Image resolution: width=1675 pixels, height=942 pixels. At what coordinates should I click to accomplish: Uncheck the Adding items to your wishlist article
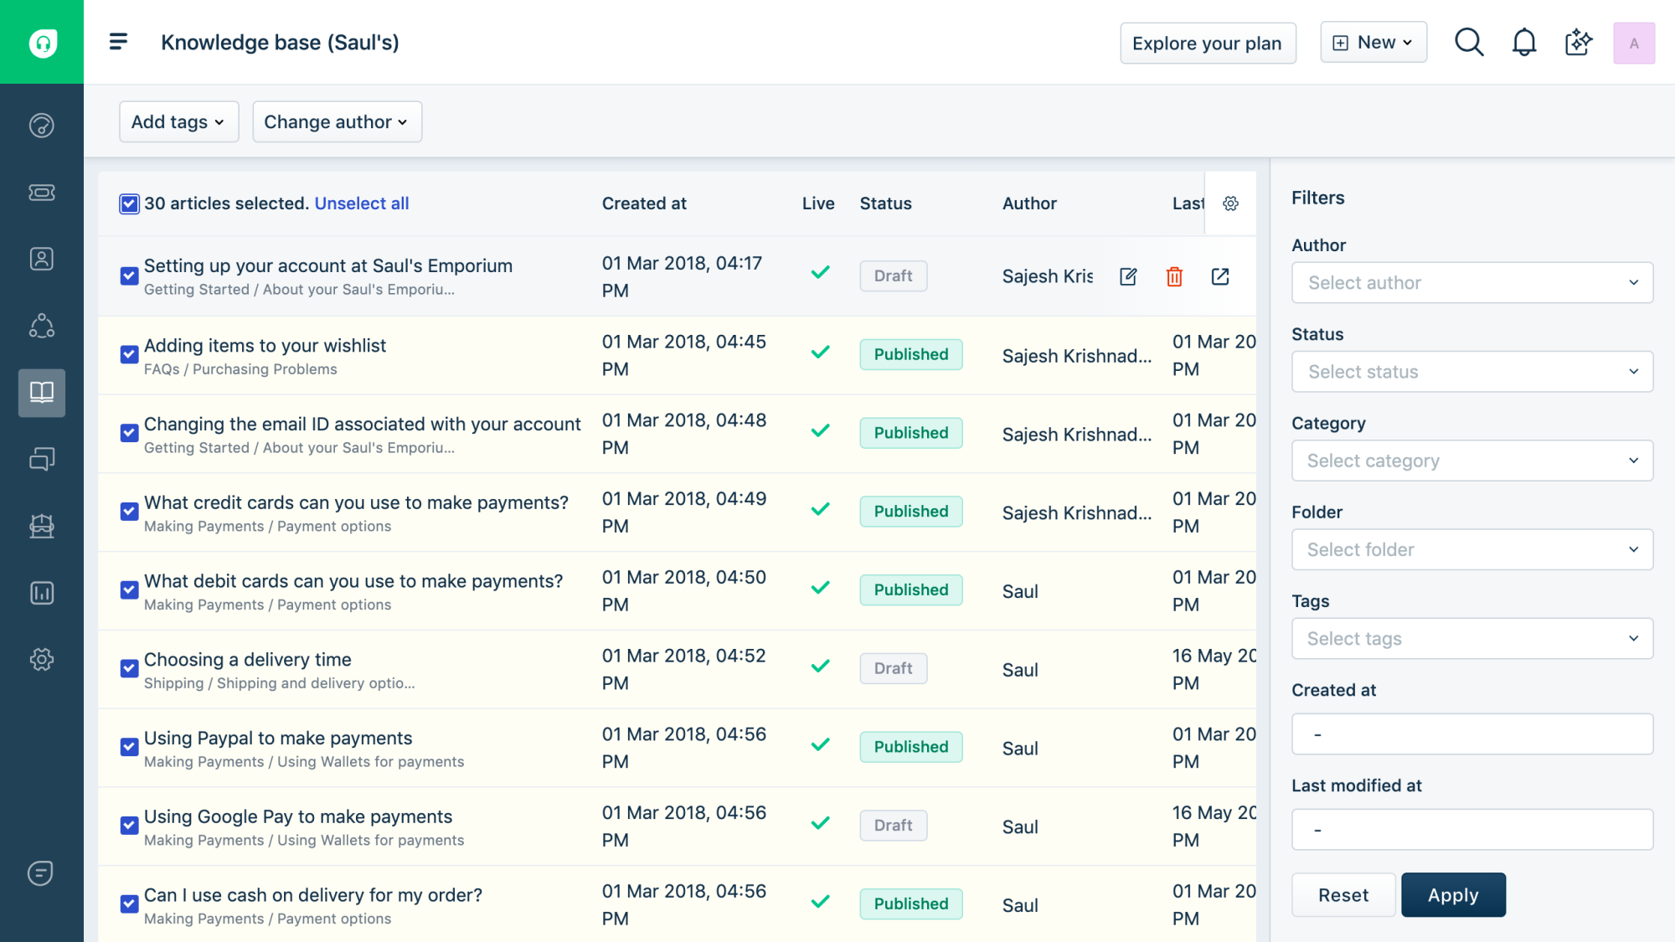pyautogui.click(x=129, y=354)
